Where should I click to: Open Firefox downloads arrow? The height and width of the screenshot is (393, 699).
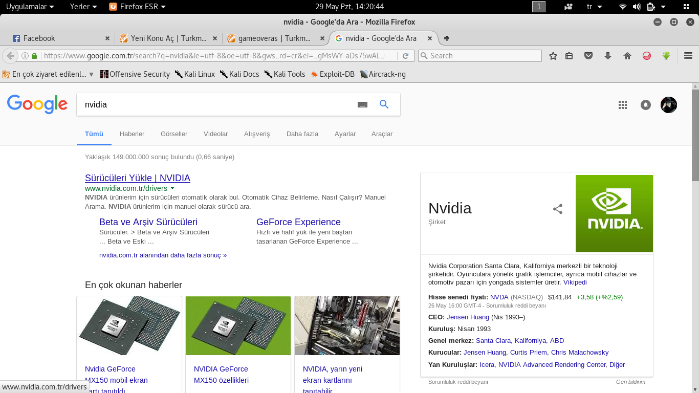coord(608,56)
